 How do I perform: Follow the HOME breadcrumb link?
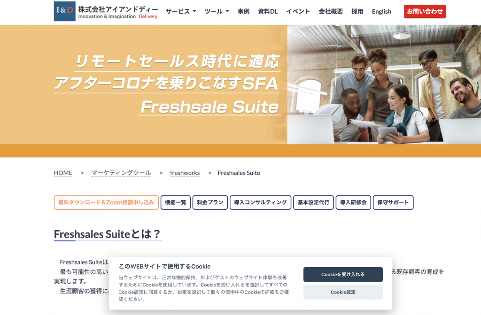point(63,173)
